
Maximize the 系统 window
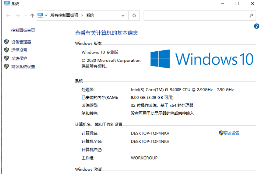coord(237,4)
